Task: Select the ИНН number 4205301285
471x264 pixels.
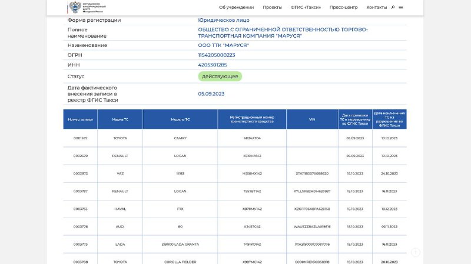Action: [x=213, y=65]
